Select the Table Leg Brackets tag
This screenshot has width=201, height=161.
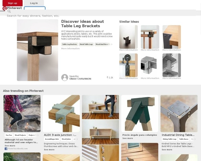pos(69,44)
